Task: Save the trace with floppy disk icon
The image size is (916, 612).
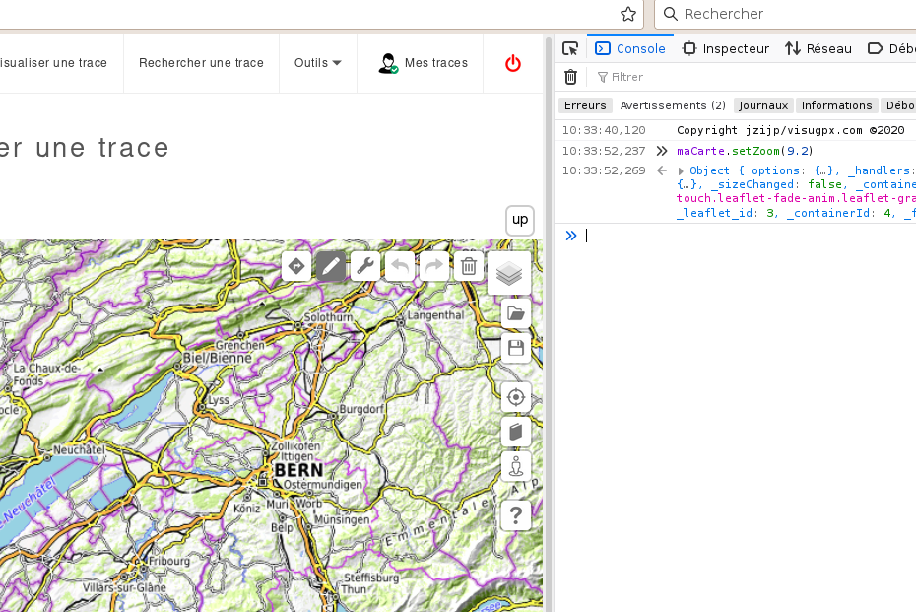Action: tap(515, 348)
